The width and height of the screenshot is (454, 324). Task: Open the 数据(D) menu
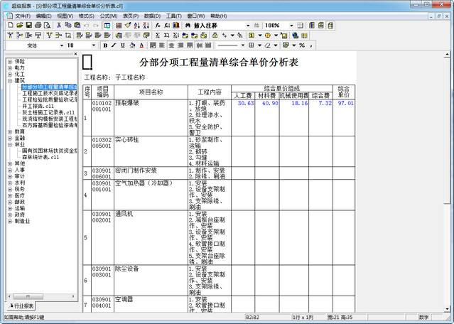coord(152,15)
